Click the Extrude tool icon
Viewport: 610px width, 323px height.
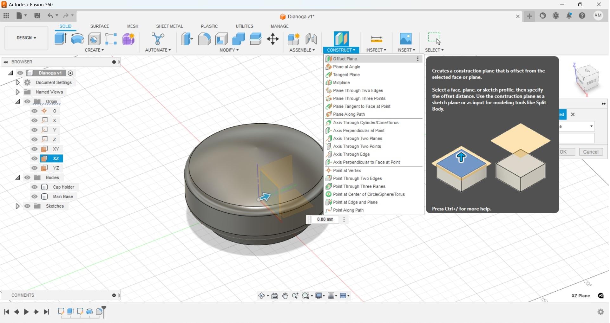[60, 39]
